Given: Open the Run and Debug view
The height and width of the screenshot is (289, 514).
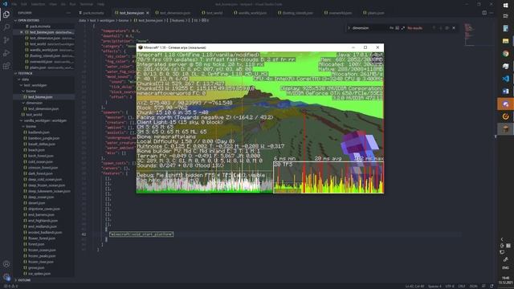Looking at the screenshot, I should pos(6,53).
